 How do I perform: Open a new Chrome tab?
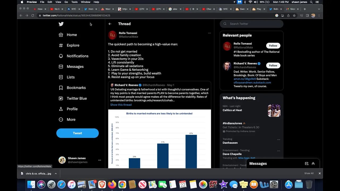[x=305, y=9]
